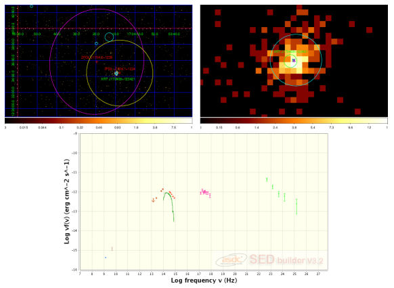Click the blue radio data point near frequency 9
This screenshot has height=288, width=394.
tap(106, 258)
